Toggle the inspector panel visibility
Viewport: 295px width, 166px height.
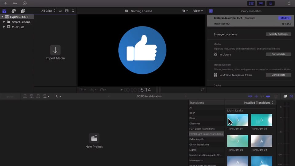(270, 3)
